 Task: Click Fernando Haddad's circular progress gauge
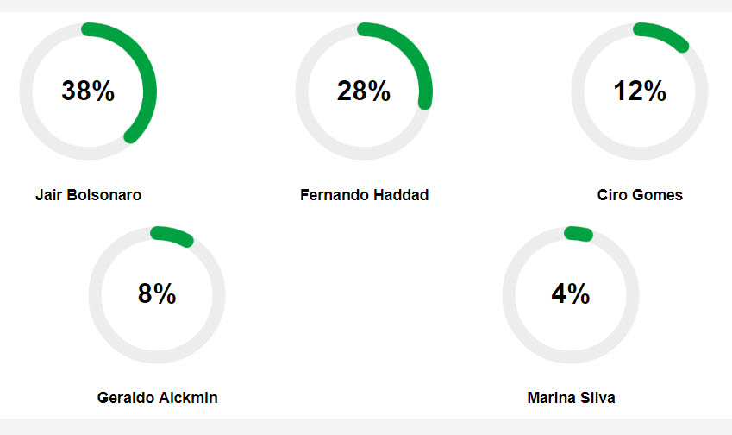pos(364,91)
